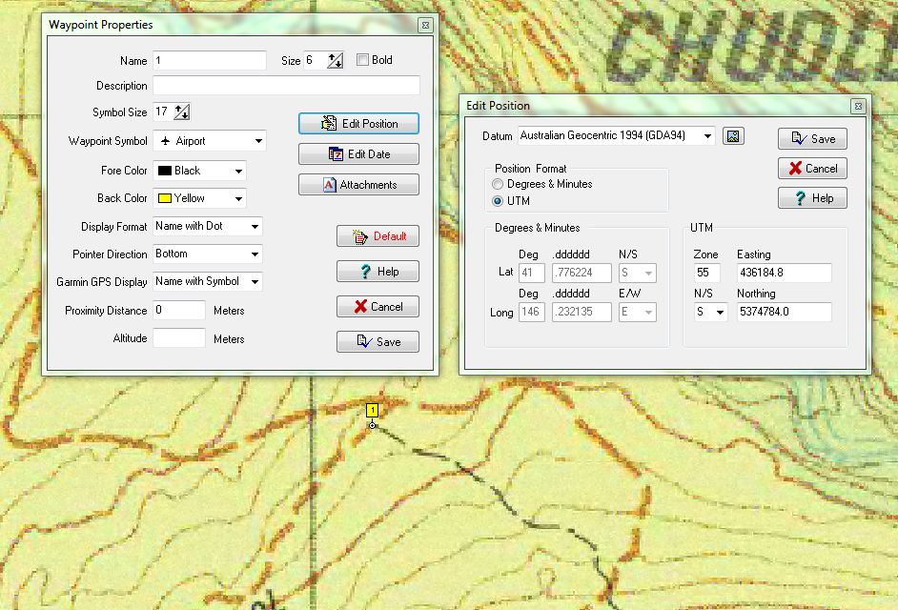The height and width of the screenshot is (610, 898).
Task: Click waypoint marker 1 on the map
Action: tap(372, 410)
